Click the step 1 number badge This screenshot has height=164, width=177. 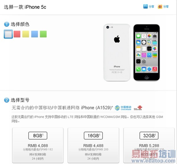6,24
